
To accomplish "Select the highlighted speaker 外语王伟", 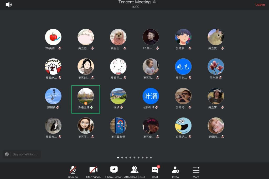I will [86, 96].
